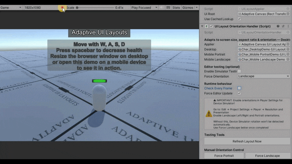This screenshot has height=164, width=292.
Task: Click the 'Manual Orientation Control' heading
Action: (x=224, y=150)
